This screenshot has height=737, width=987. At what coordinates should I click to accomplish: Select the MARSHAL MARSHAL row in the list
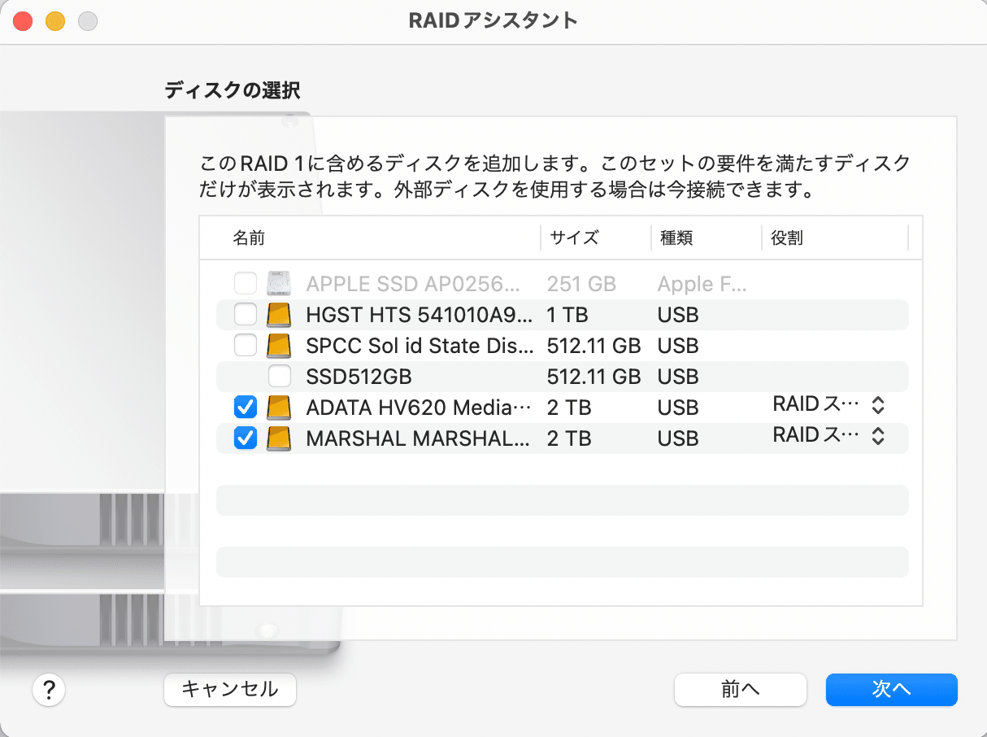(x=488, y=438)
